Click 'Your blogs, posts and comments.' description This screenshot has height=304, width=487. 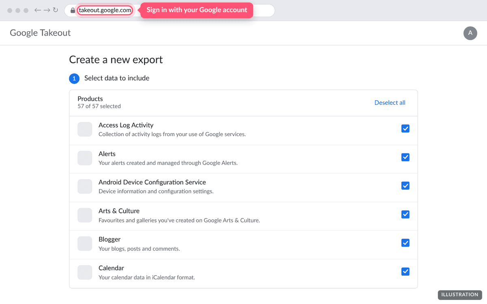click(139, 248)
